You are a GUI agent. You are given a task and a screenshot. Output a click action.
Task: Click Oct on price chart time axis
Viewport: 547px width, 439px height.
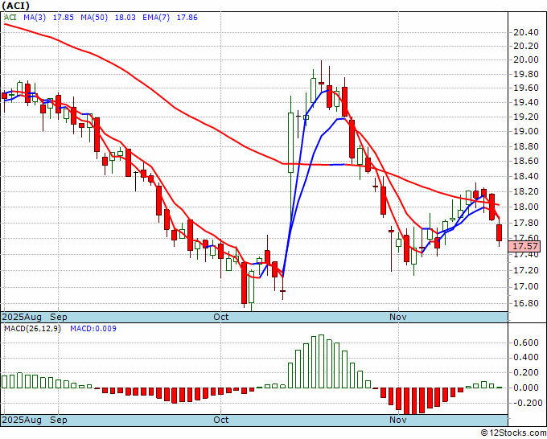pyautogui.click(x=221, y=317)
